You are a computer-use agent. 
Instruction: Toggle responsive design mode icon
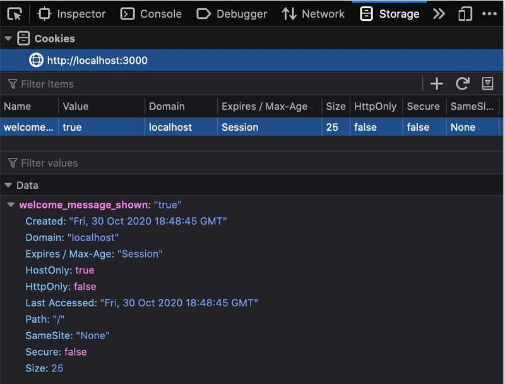point(465,13)
